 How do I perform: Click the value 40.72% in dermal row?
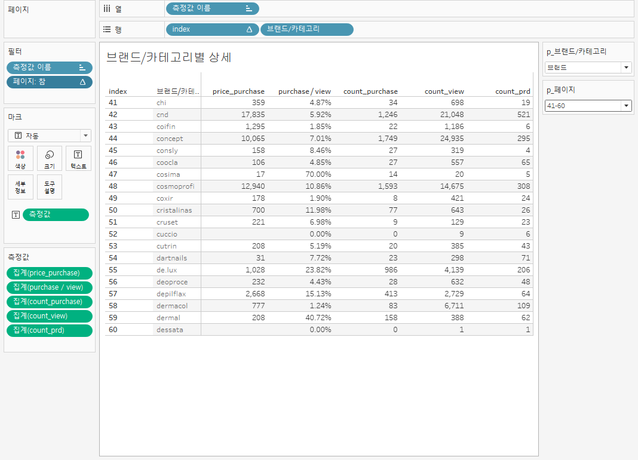[318, 318]
